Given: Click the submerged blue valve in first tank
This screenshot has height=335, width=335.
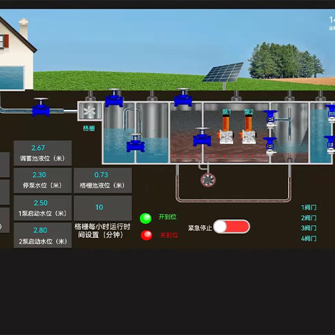Looking at the screenshot, I should (x=135, y=143).
